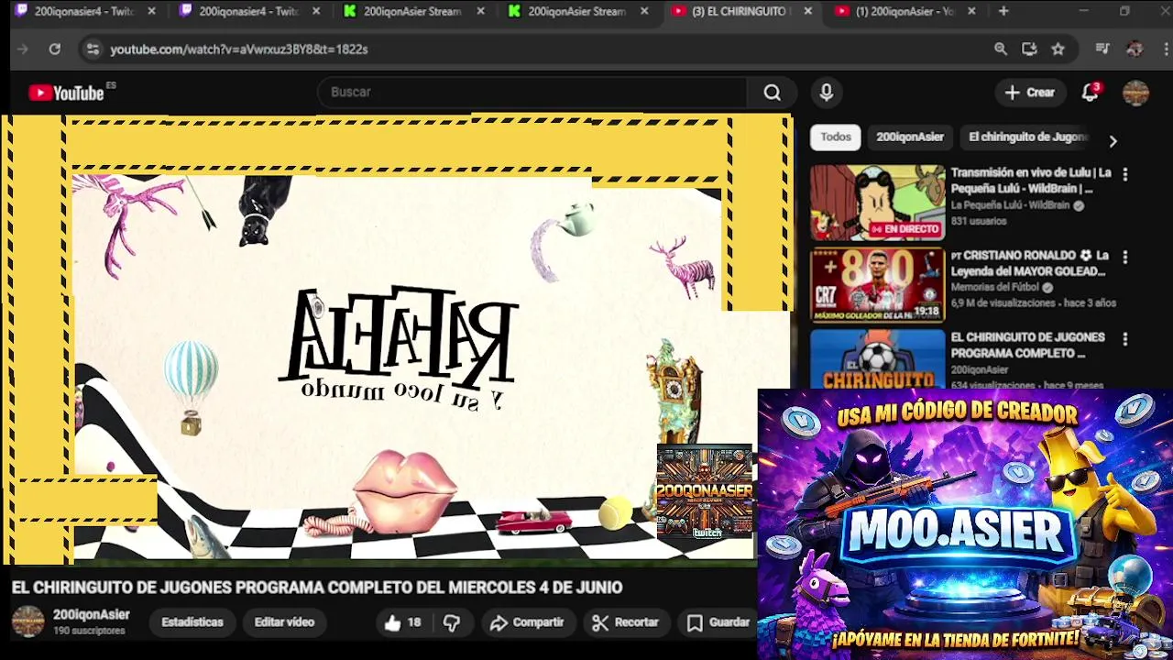This screenshot has width=1173, height=660.
Task: Open the YouTube account avatar menu
Action: pos(1135,93)
